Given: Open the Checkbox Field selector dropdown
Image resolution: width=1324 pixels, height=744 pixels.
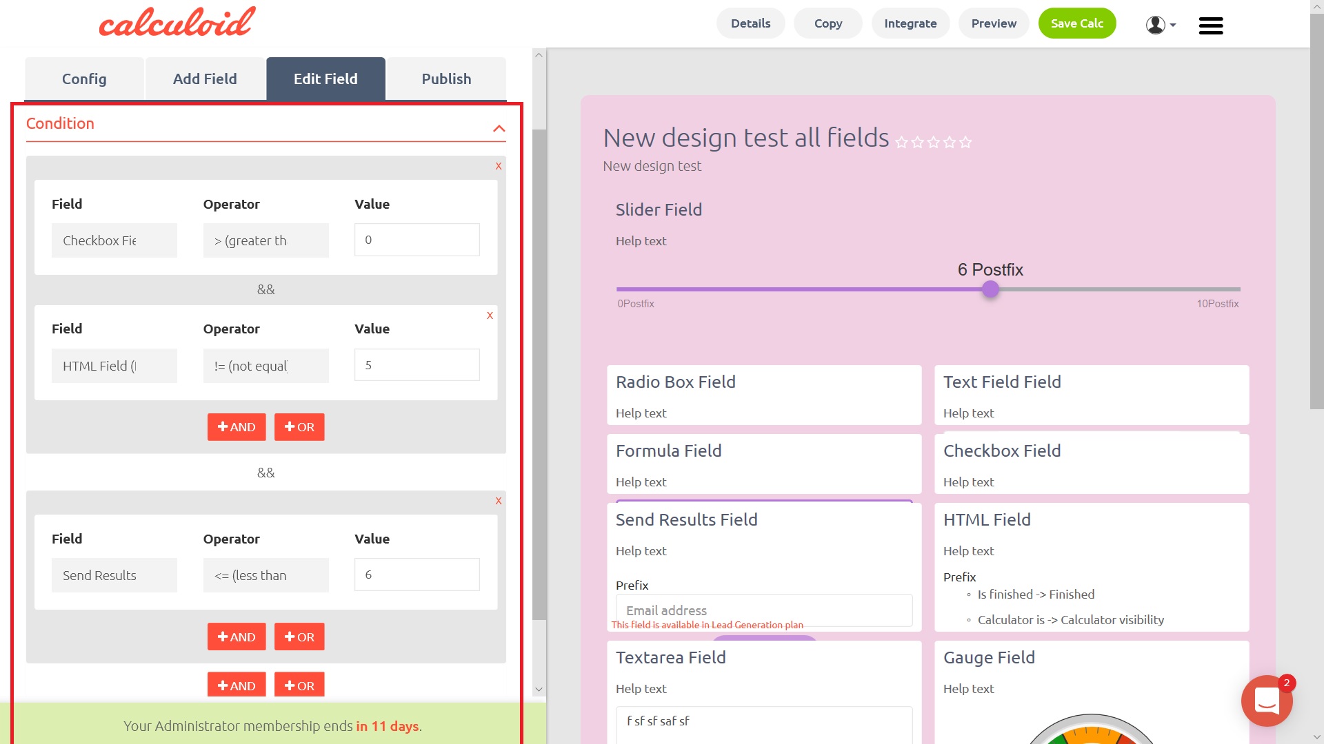Looking at the screenshot, I should point(114,240).
